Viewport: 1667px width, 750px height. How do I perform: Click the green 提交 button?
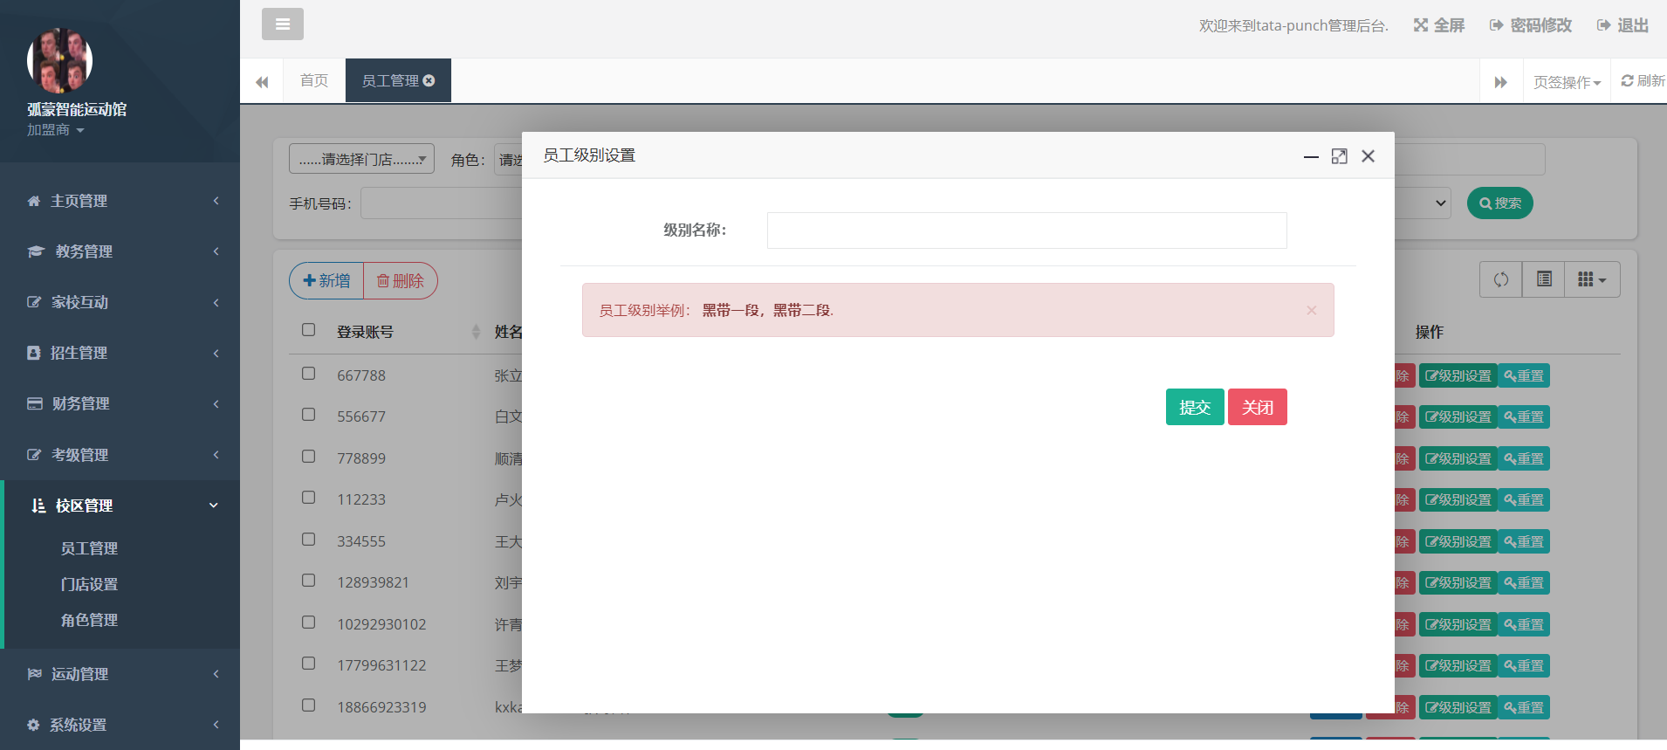coord(1194,407)
